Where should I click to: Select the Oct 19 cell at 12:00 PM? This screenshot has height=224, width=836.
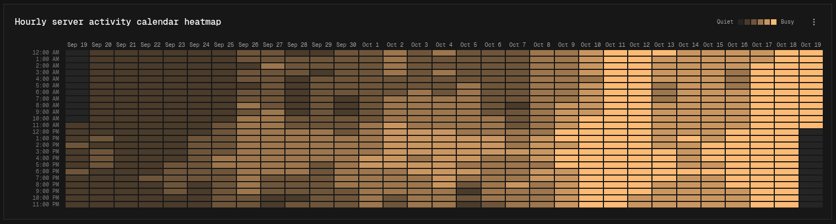(811, 132)
